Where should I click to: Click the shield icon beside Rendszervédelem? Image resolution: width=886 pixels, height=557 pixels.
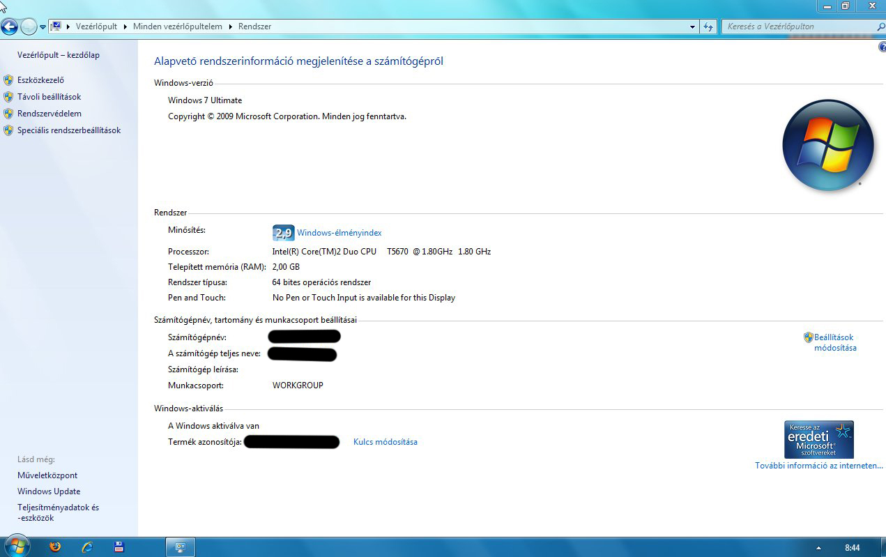(8, 114)
